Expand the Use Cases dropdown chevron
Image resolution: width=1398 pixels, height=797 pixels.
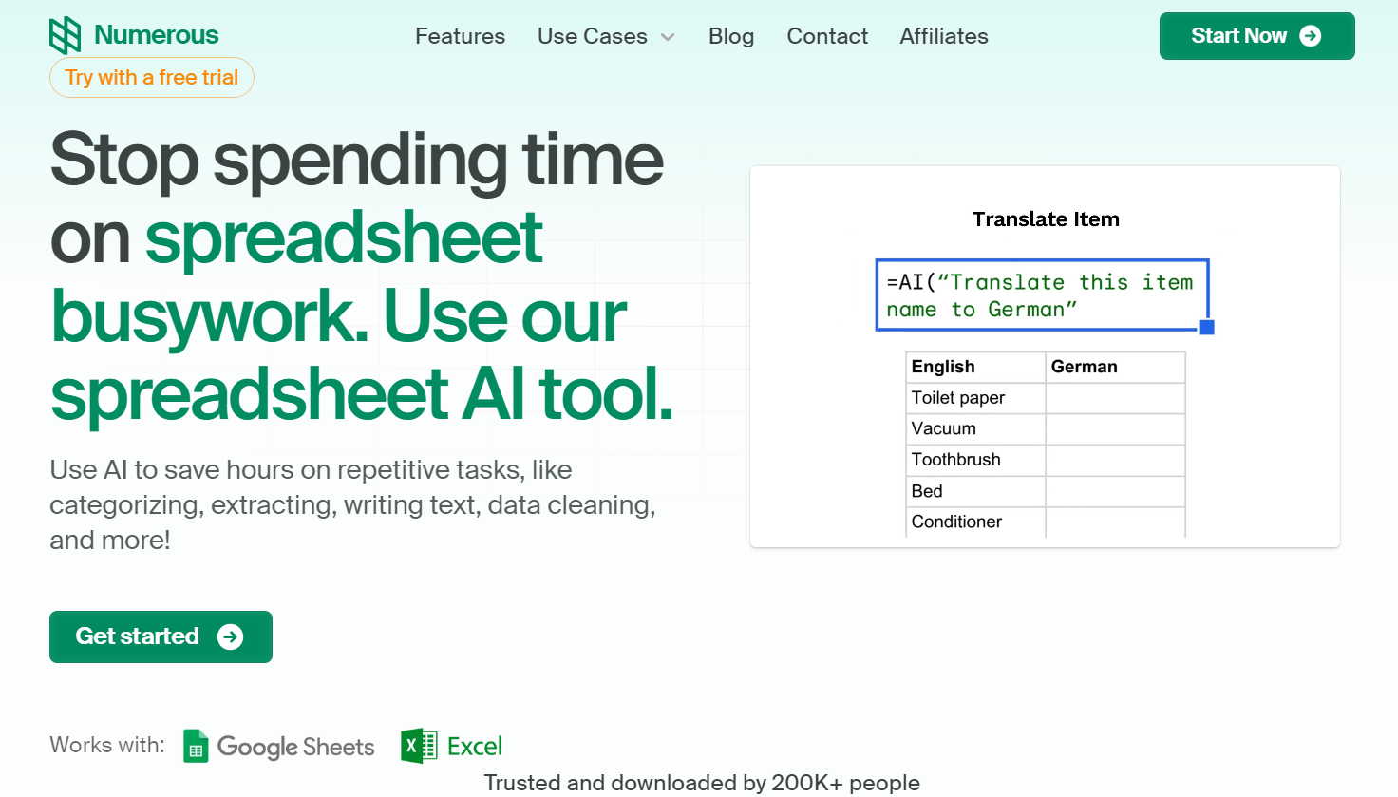pos(668,37)
